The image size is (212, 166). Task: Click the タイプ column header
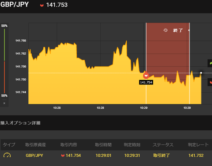coord(9,145)
